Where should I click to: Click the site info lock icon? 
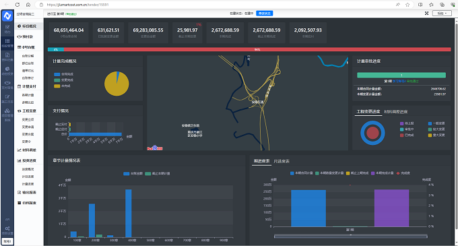click(x=42, y=5)
